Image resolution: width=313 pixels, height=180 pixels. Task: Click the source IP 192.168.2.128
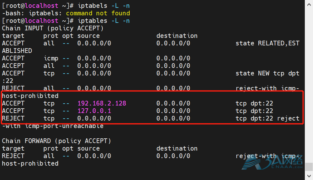pos(102,103)
